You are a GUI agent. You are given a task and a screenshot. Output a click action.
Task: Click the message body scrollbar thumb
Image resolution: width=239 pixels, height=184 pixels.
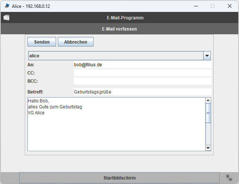(208, 113)
